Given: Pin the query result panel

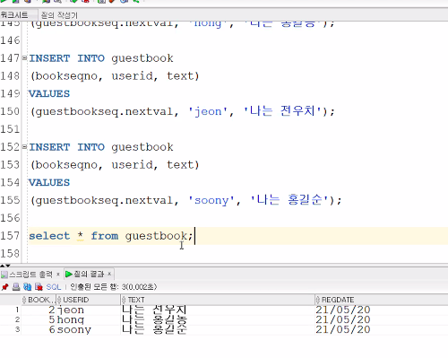Looking at the screenshot, I should coord(4,287).
